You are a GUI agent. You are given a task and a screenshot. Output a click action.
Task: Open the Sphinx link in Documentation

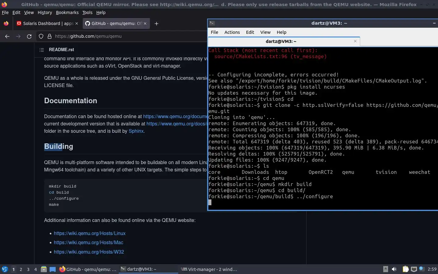tap(136, 131)
